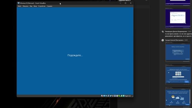Click the Группа chat header title

124,1
